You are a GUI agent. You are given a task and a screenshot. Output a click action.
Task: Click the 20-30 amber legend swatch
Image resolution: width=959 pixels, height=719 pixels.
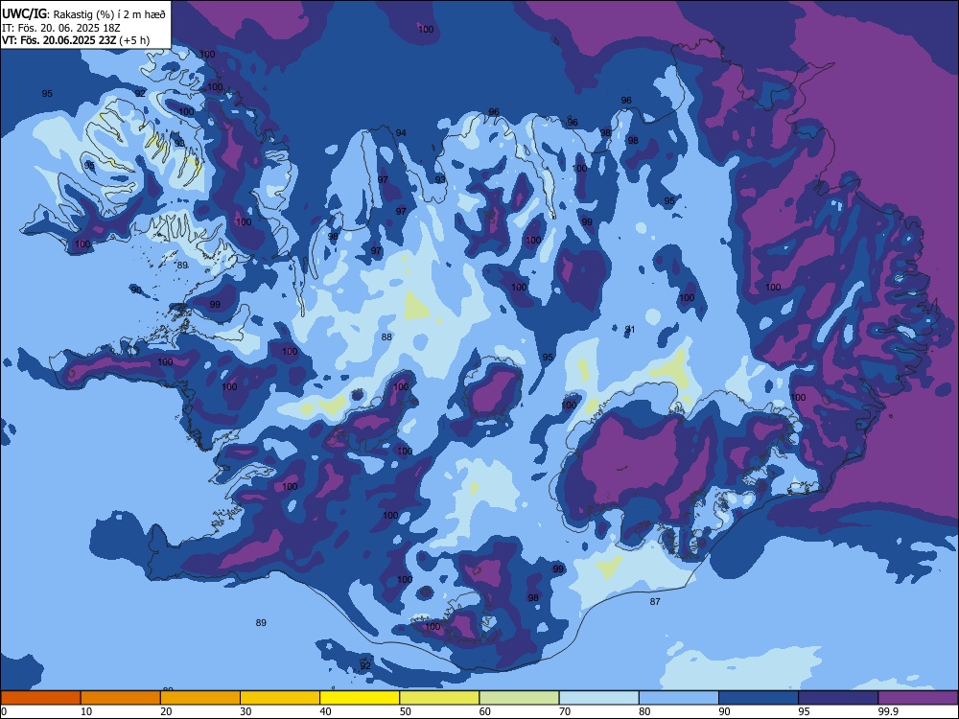tap(200, 697)
